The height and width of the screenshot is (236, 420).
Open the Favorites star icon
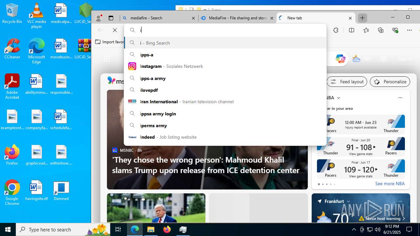click(366, 30)
